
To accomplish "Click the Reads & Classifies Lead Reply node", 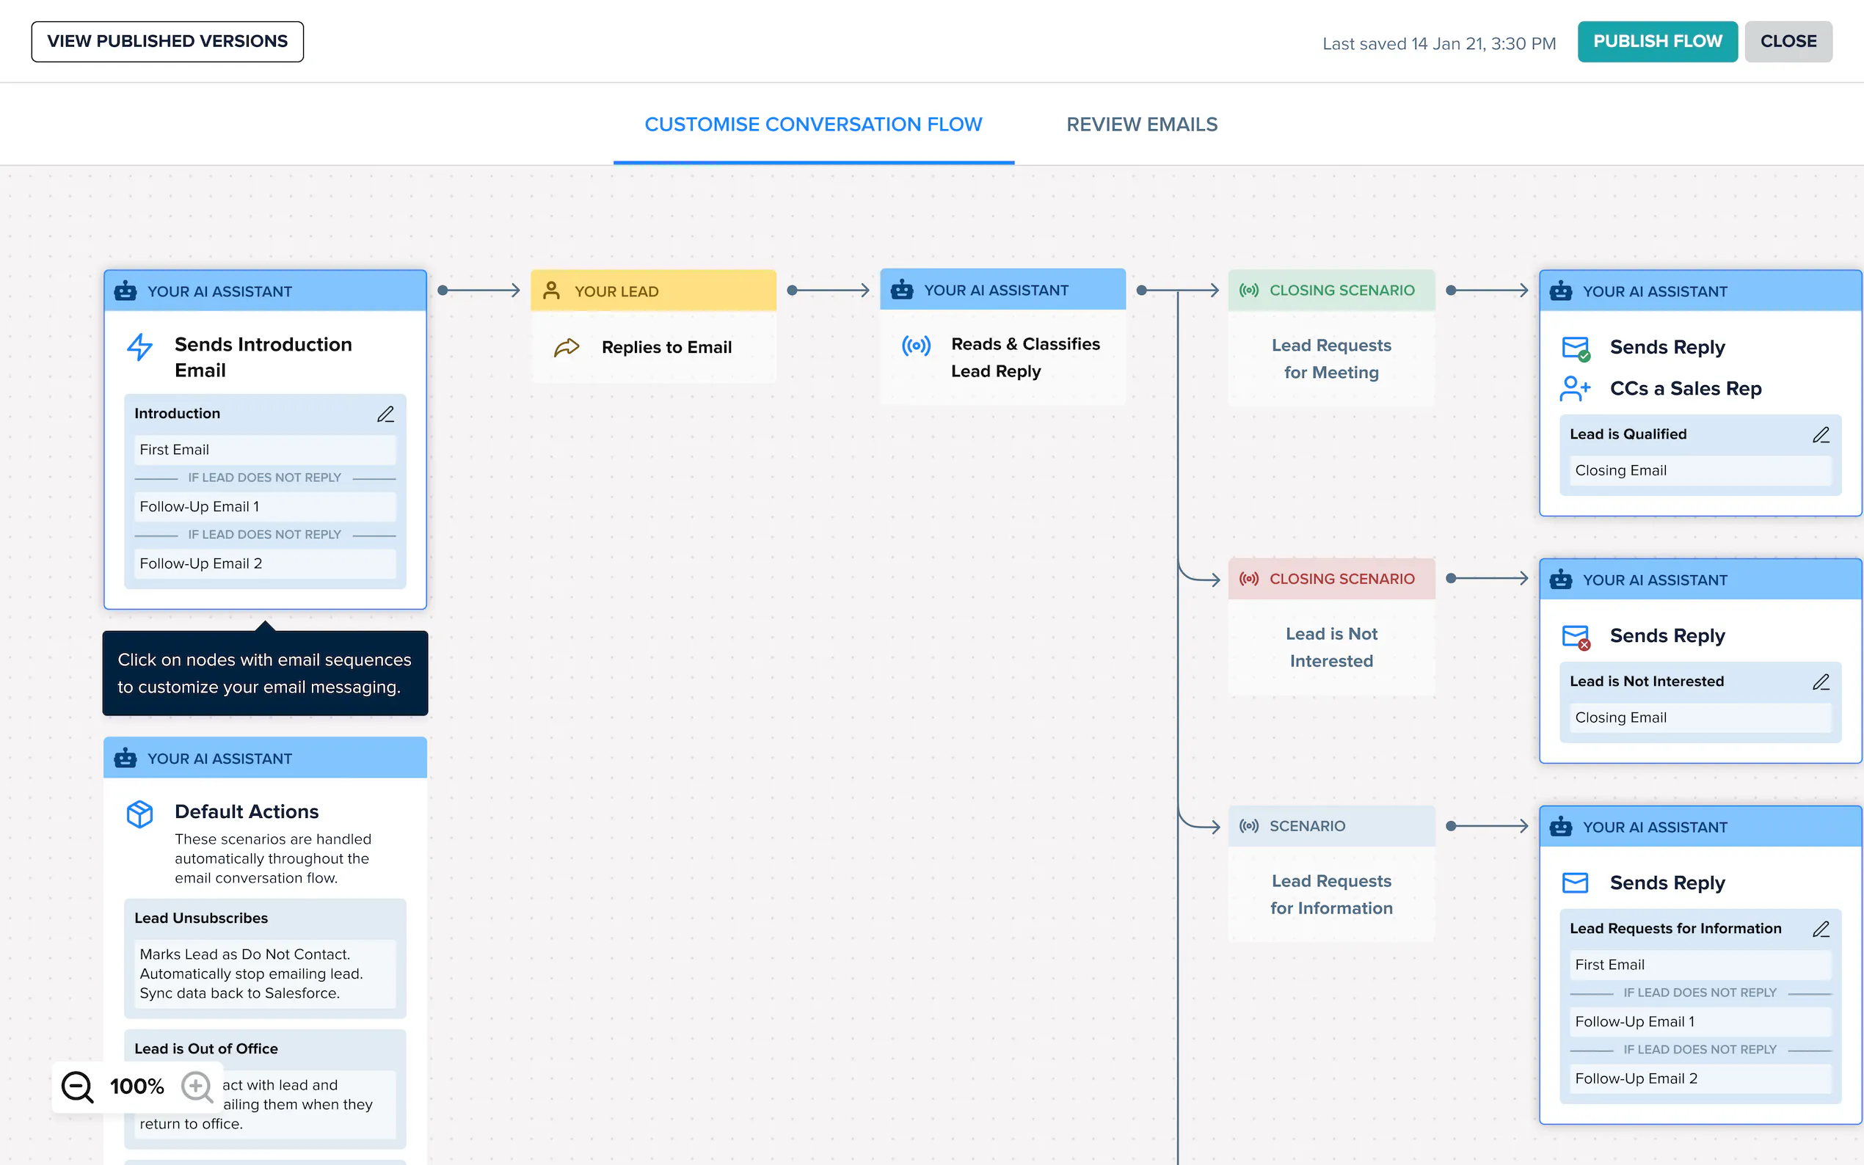I will [1002, 357].
